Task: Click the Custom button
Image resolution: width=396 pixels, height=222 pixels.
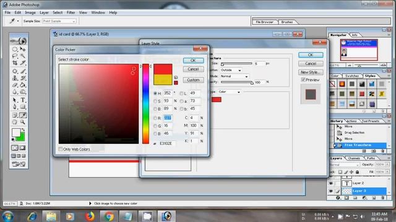Action: coord(193,80)
